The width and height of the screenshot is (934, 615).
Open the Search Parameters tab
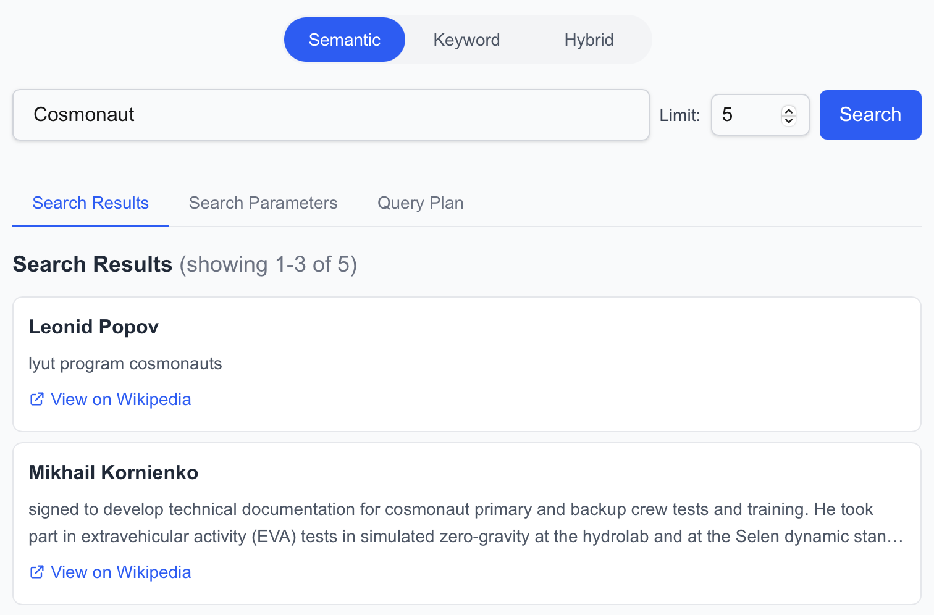(263, 203)
